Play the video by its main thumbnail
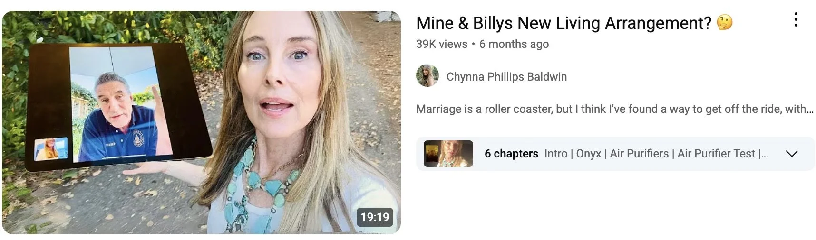 tap(202, 122)
